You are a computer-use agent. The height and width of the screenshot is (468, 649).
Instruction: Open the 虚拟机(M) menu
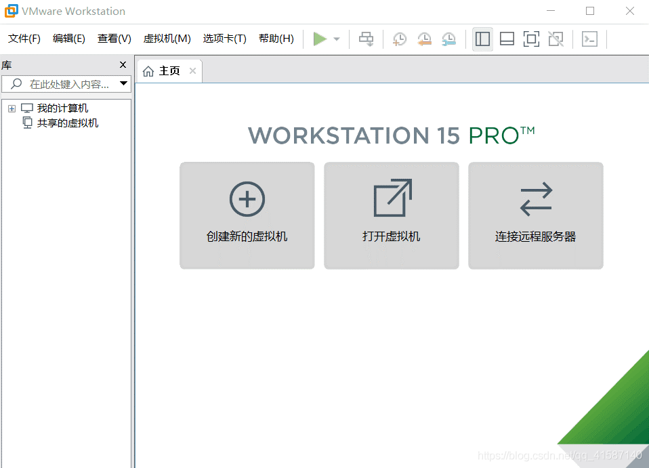pyautogui.click(x=167, y=39)
